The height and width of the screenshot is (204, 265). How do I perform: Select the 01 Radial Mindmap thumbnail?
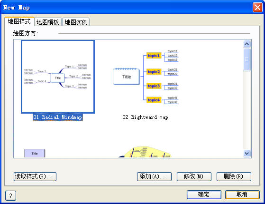click(58, 77)
